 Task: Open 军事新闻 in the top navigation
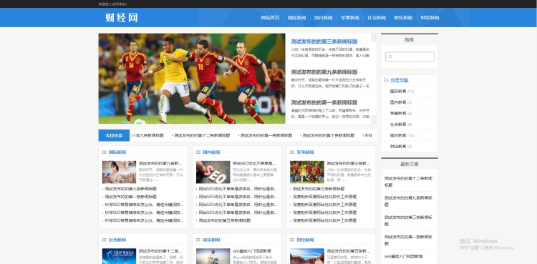pos(350,18)
